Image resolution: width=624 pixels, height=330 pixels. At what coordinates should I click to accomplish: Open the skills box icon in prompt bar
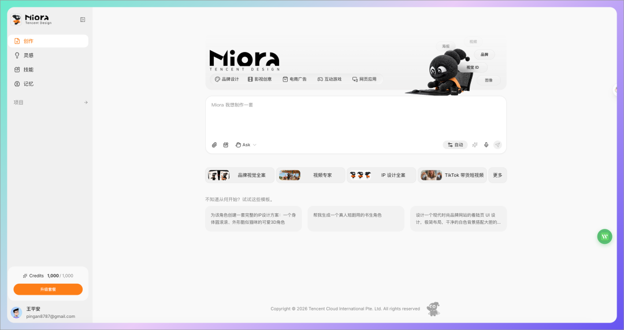coord(226,145)
